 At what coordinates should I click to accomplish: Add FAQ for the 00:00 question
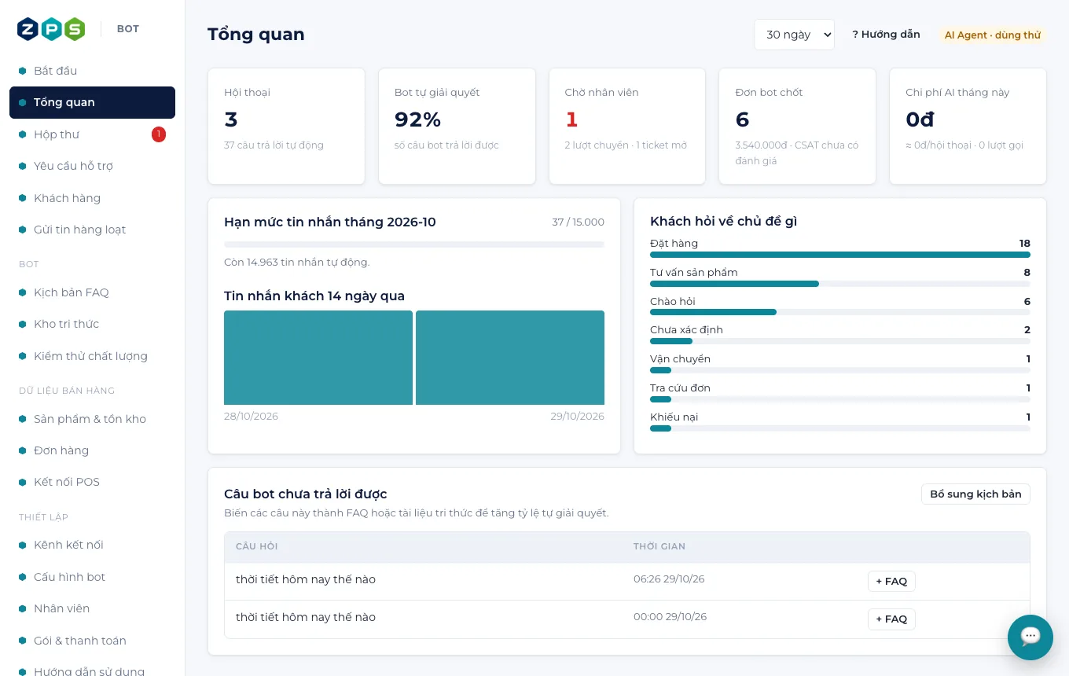pyautogui.click(x=891, y=619)
